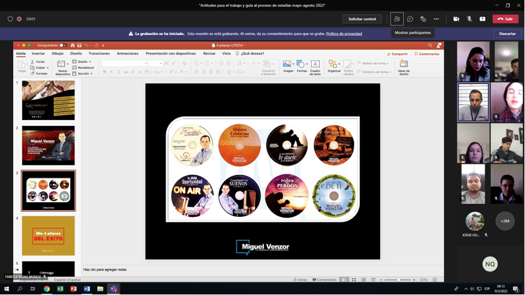Viewport: 525px width, 295px height.
Task: Open more actions ellipsis in Teams
Action: pos(436,19)
